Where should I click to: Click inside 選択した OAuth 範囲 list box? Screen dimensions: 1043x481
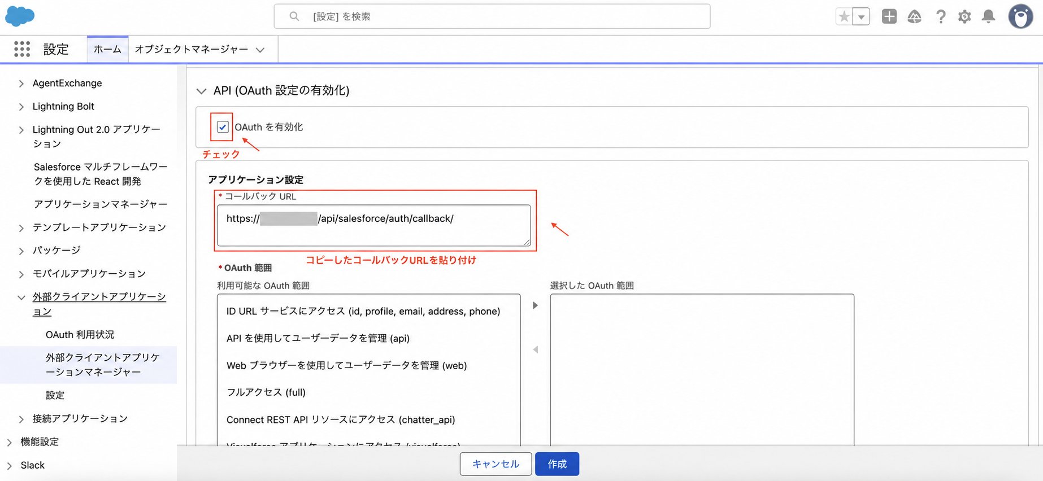(702, 369)
